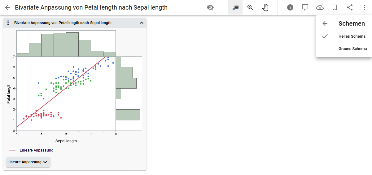This screenshot has height=175, width=372.
Task: Open the info details icon
Action: click(x=290, y=7)
